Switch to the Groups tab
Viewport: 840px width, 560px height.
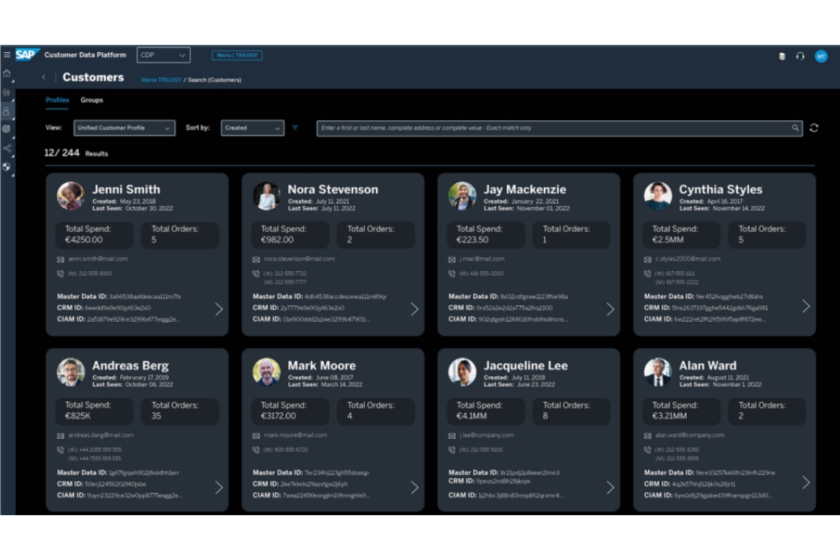pyautogui.click(x=93, y=100)
